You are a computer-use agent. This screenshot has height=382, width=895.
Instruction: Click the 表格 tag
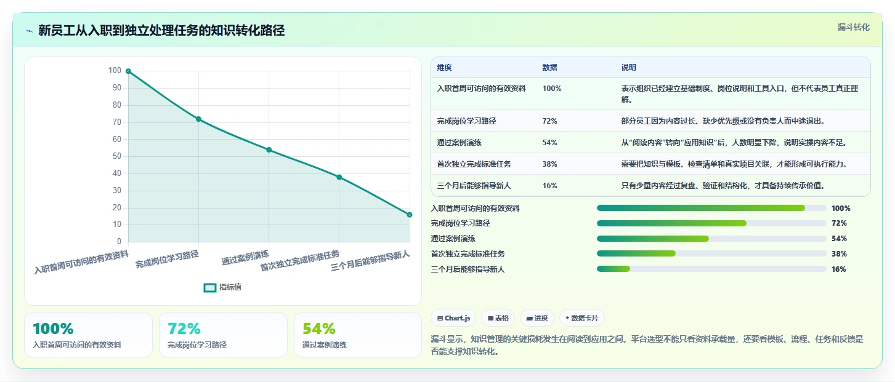498,318
